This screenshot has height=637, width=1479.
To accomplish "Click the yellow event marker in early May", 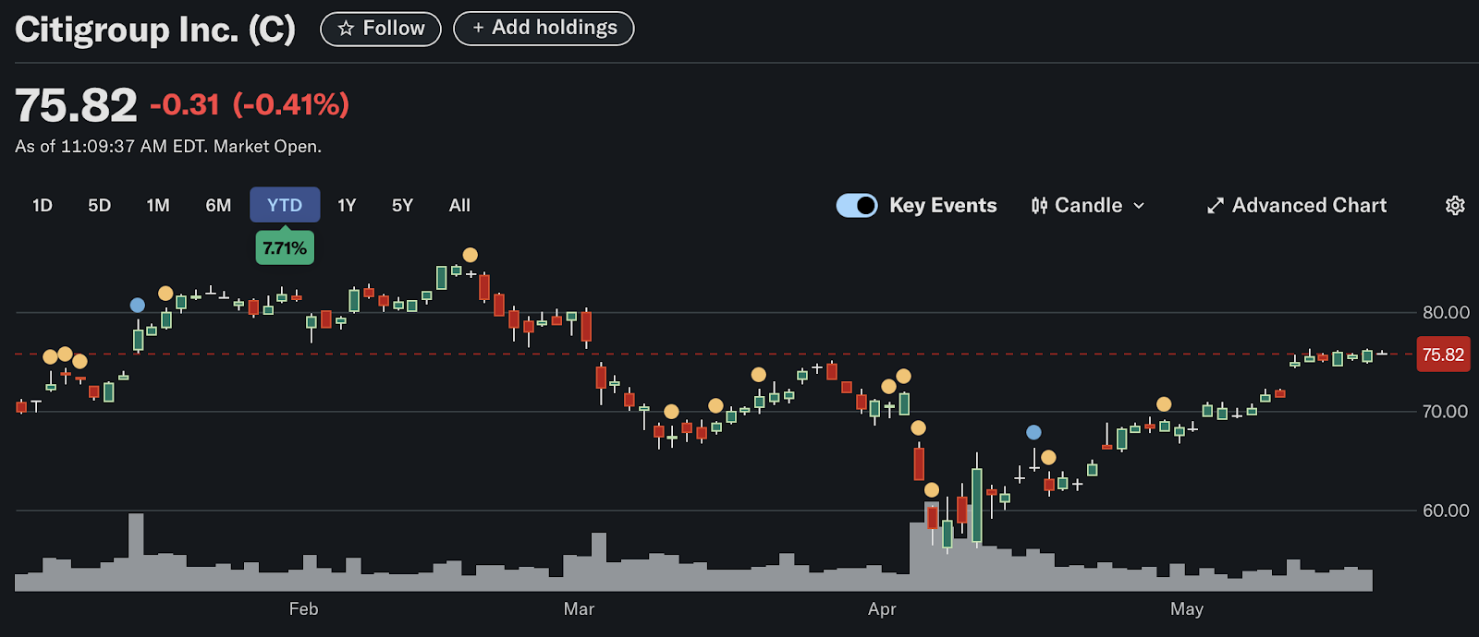I will (x=1164, y=404).
